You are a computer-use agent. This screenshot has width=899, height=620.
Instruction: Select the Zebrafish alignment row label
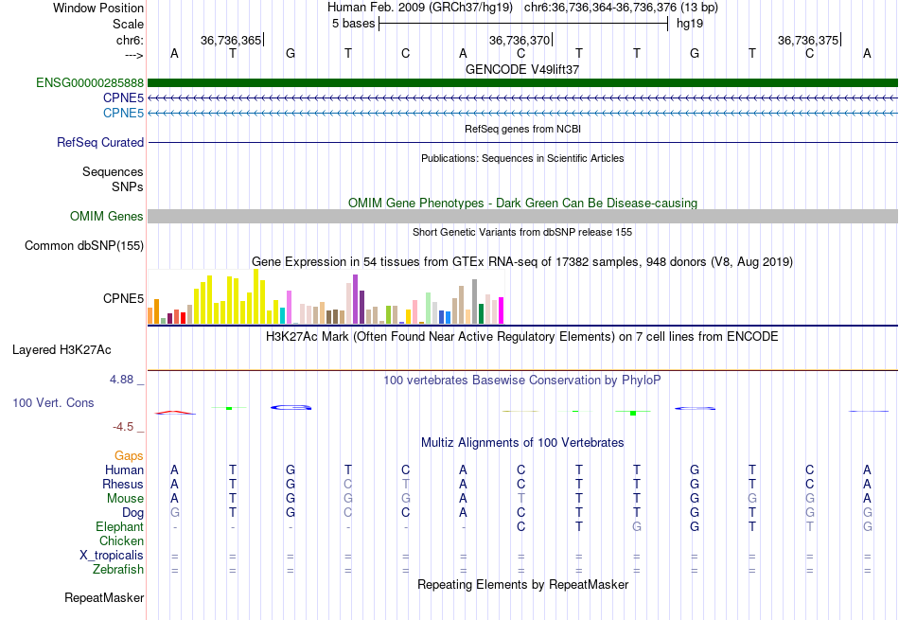pyautogui.click(x=118, y=570)
